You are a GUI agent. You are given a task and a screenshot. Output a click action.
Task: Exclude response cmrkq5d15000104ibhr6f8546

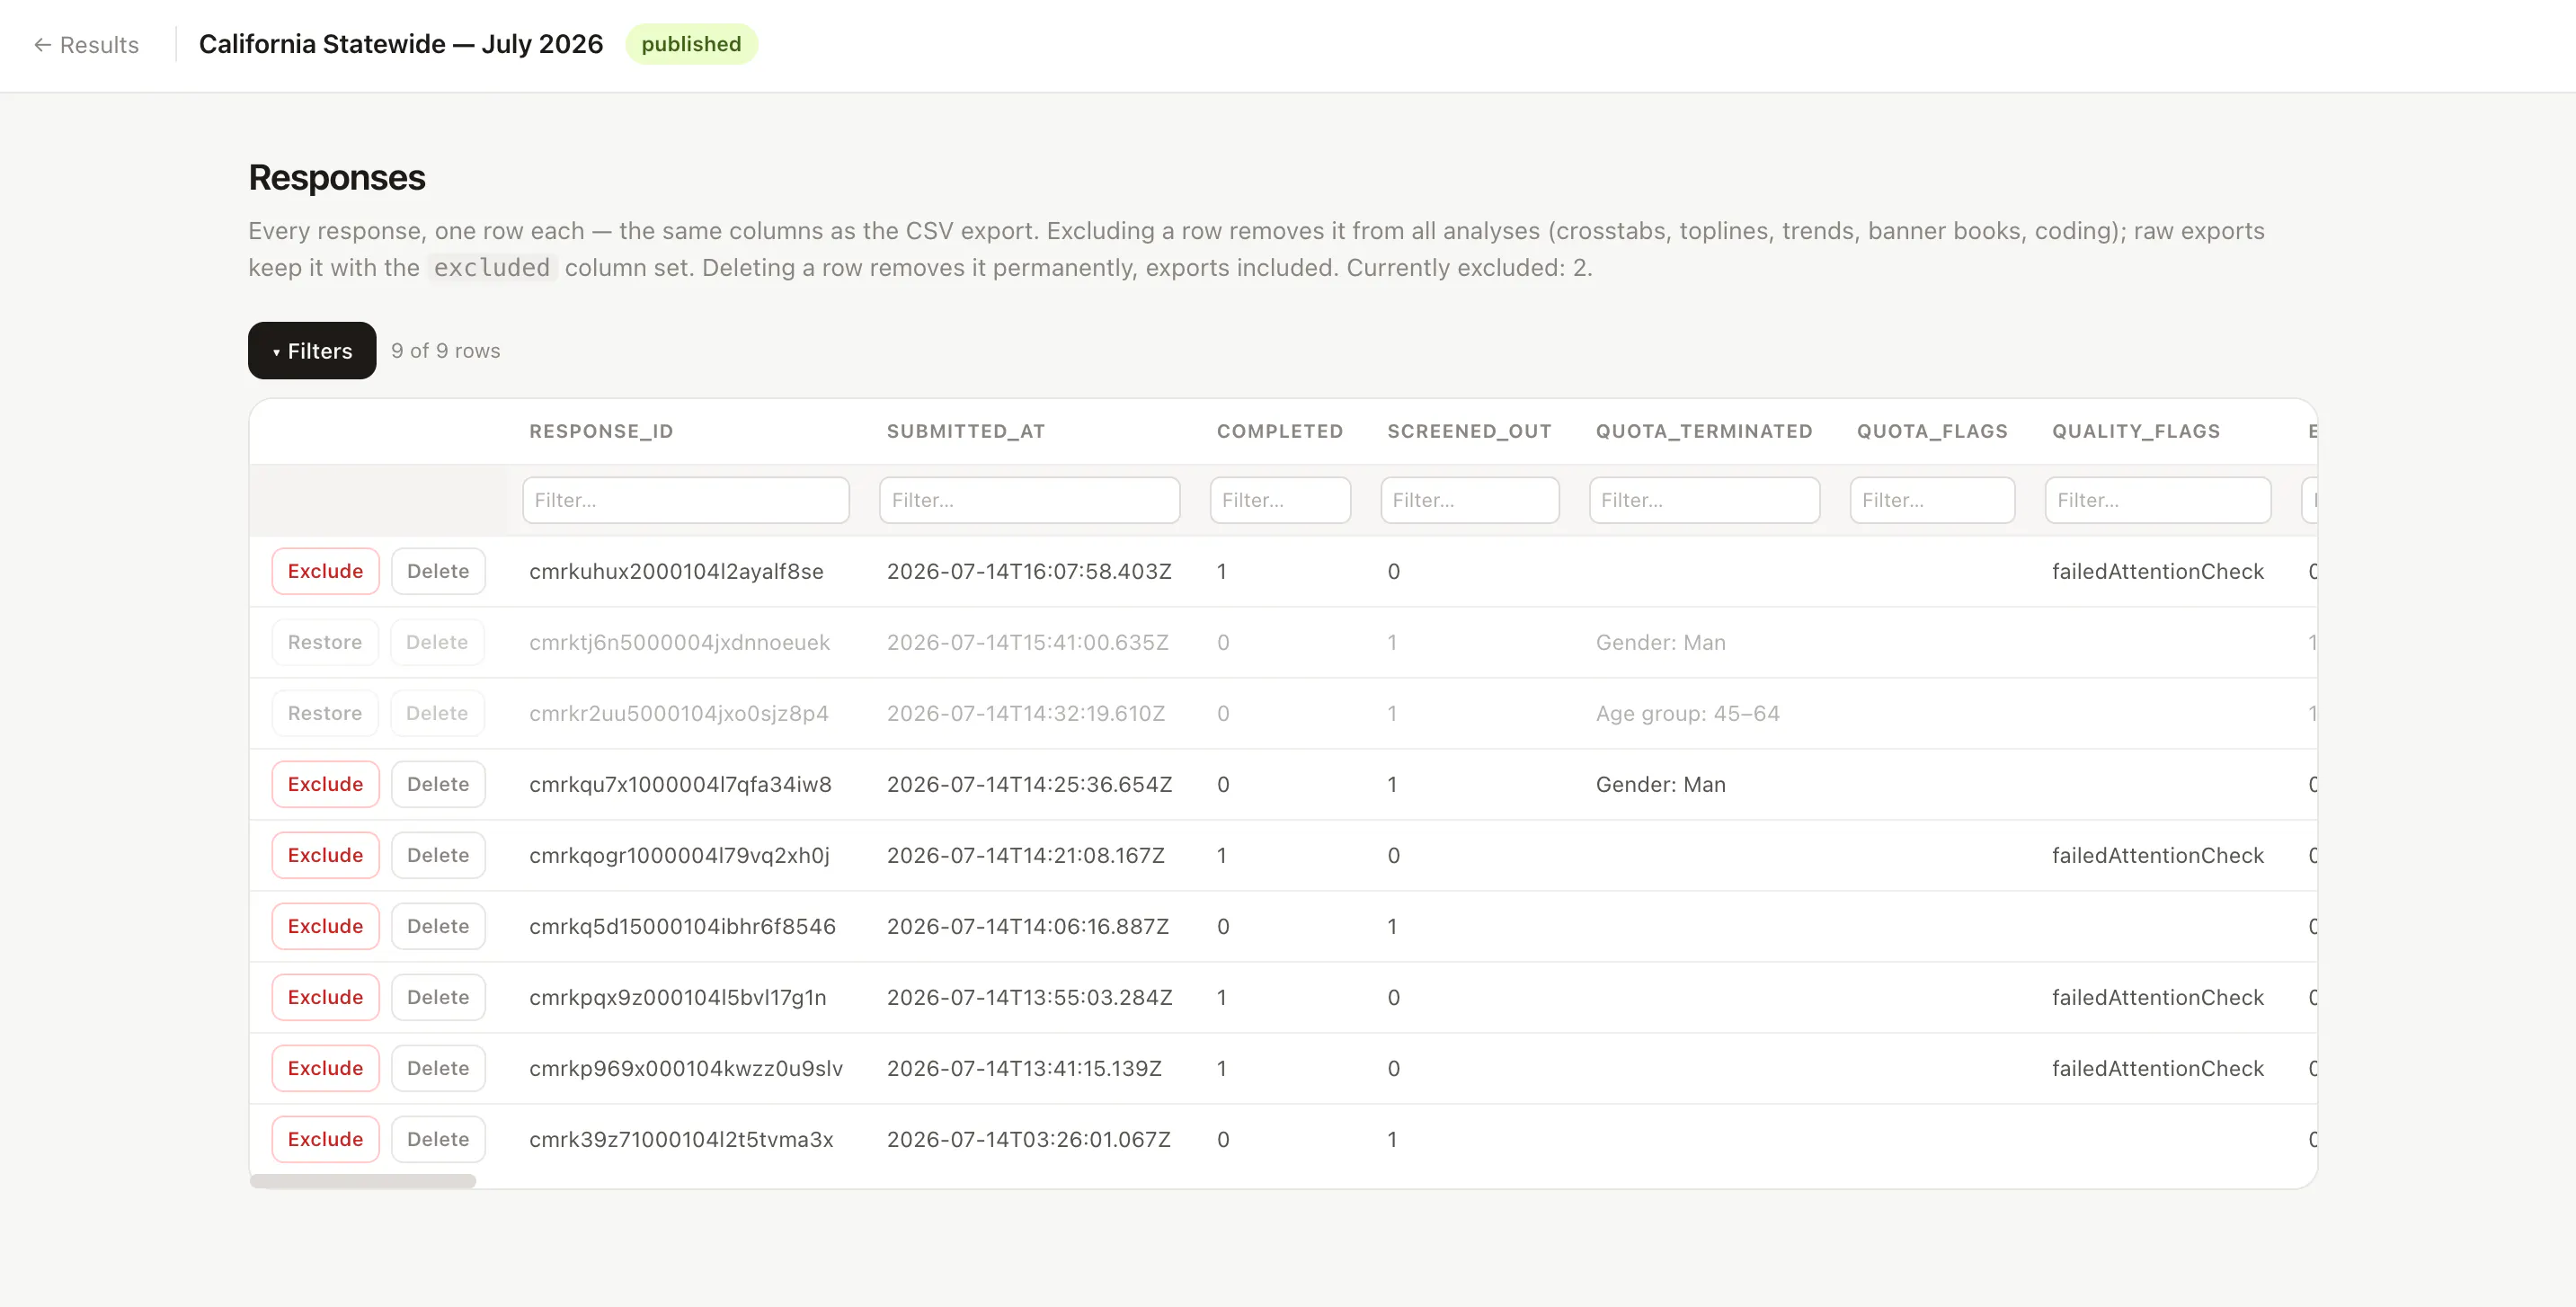(325, 926)
